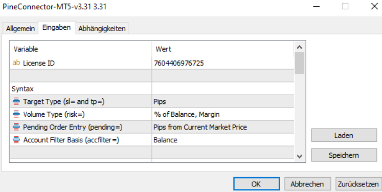Open the Abhängigkeiten tab
Viewport: 382px width, 192px height.
pyautogui.click(x=102, y=29)
